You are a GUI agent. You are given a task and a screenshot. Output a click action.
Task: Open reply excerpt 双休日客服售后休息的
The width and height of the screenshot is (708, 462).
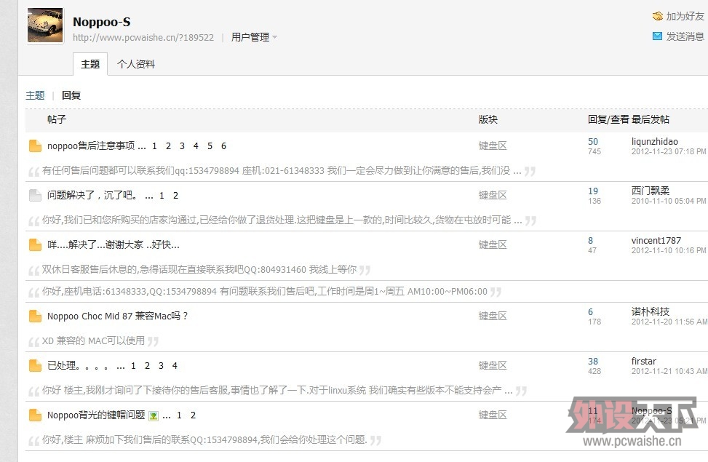coord(199,270)
